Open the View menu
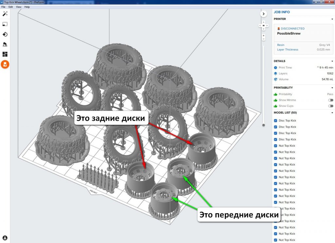This screenshot has height=243, width=335. (x=18, y=7)
